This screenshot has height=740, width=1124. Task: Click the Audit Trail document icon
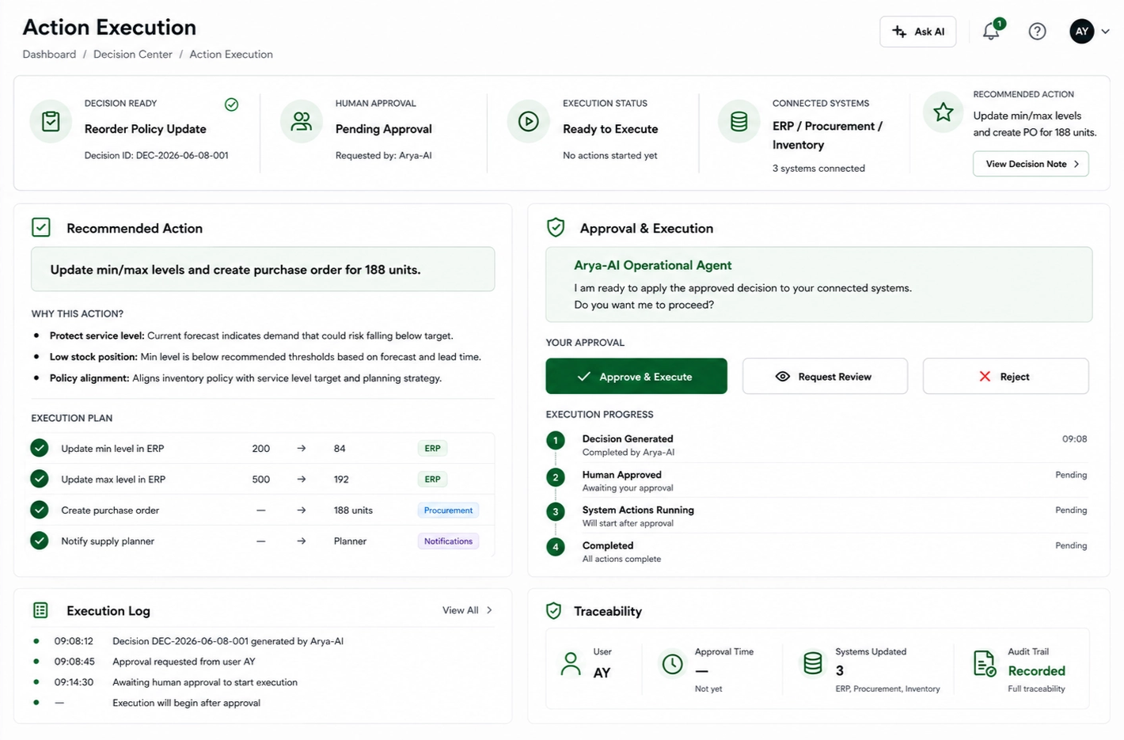(984, 663)
